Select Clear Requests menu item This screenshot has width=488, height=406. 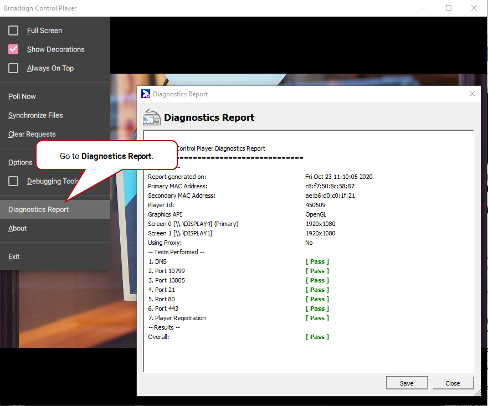pyautogui.click(x=32, y=134)
